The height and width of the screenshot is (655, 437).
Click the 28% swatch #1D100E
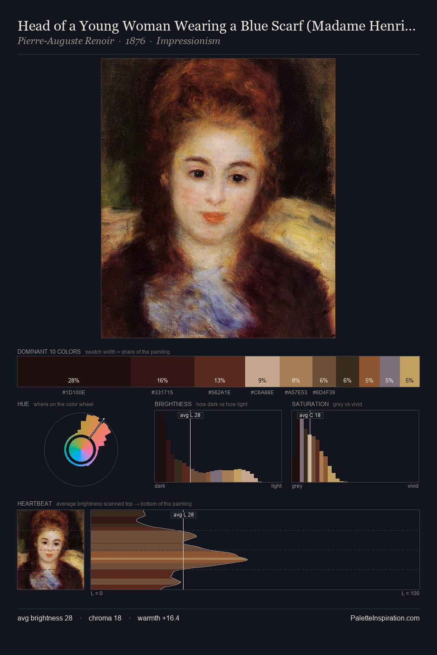pyautogui.click(x=74, y=372)
